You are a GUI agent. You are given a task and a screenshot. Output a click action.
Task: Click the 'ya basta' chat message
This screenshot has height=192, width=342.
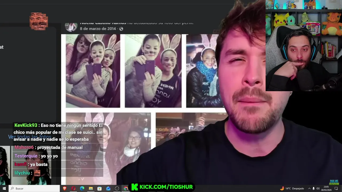point(39,165)
